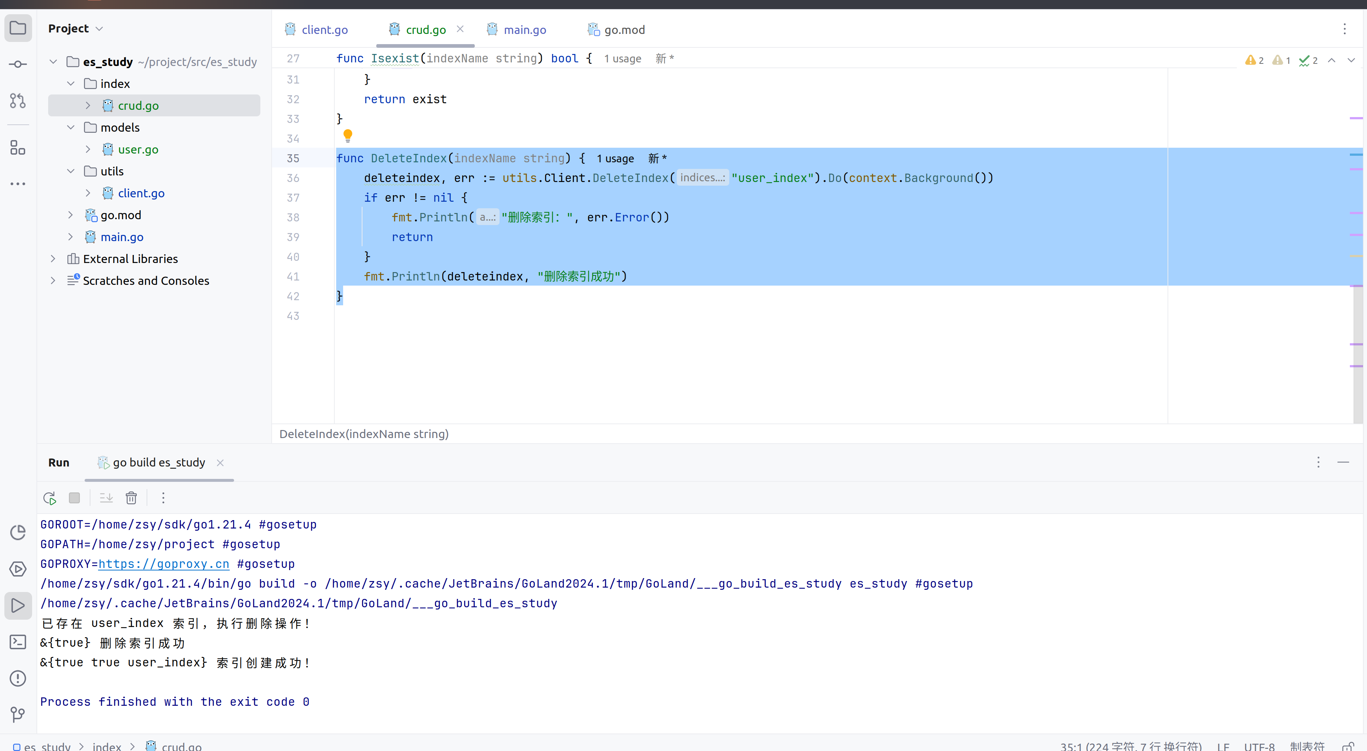Switch to go.mod editor tab

pos(617,30)
